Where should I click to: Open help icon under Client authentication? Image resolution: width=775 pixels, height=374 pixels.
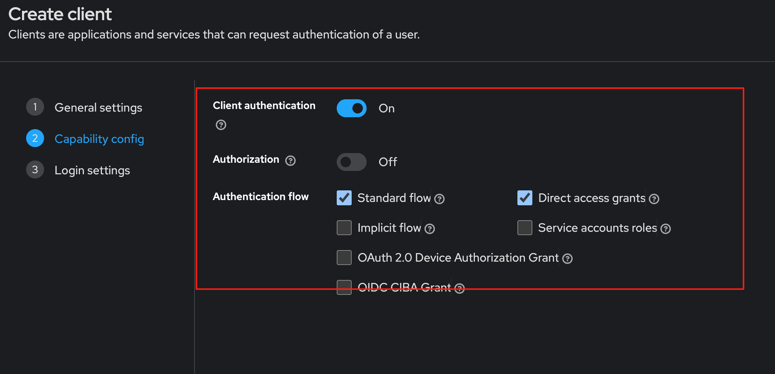click(221, 125)
